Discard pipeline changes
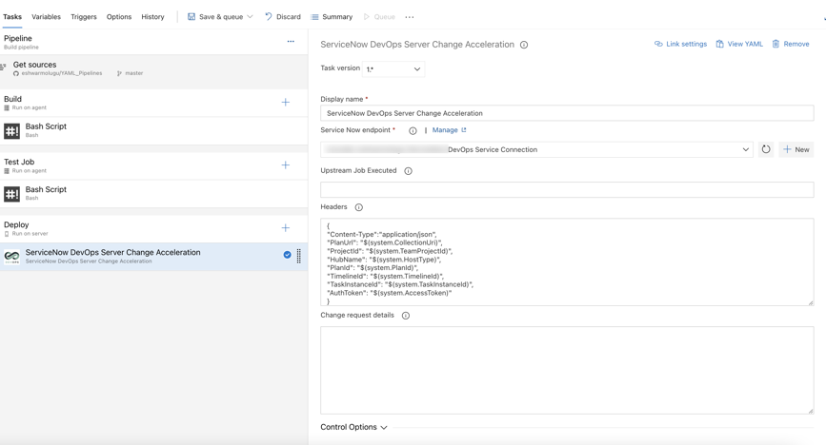826x445 pixels. 283,17
